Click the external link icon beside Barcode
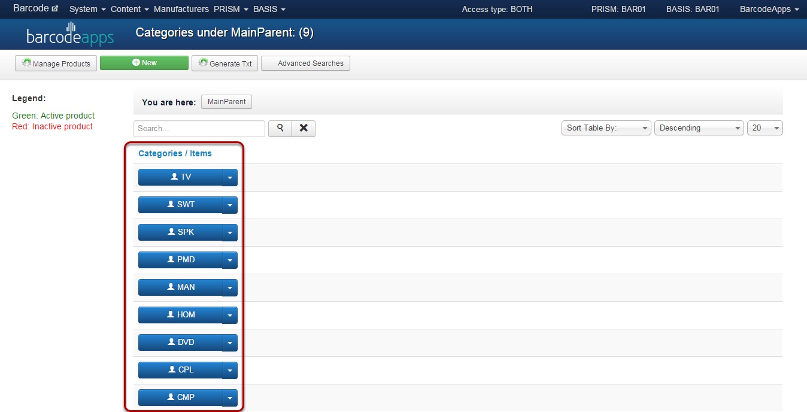The image size is (807, 412). [55, 9]
